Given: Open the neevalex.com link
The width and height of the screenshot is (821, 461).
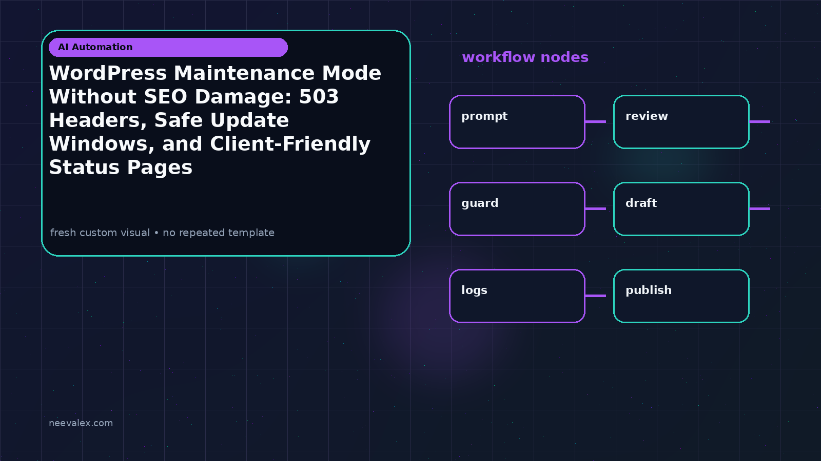Looking at the screenshot, I should coord(81,423).
